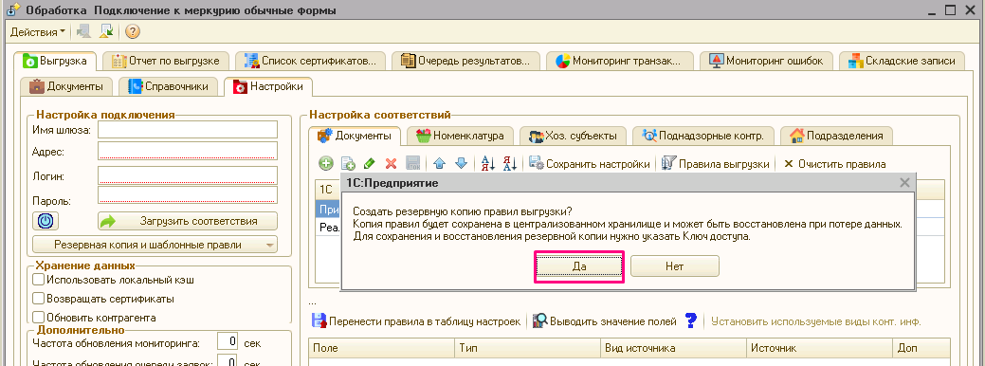This screenshot has height=366, width=985.
Task: Click the red delete X icon
Action: pos(391,164)
